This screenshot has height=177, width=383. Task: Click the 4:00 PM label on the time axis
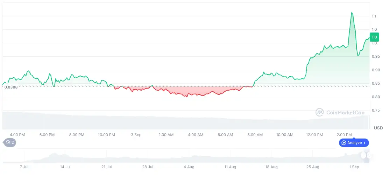pos(17,135)
